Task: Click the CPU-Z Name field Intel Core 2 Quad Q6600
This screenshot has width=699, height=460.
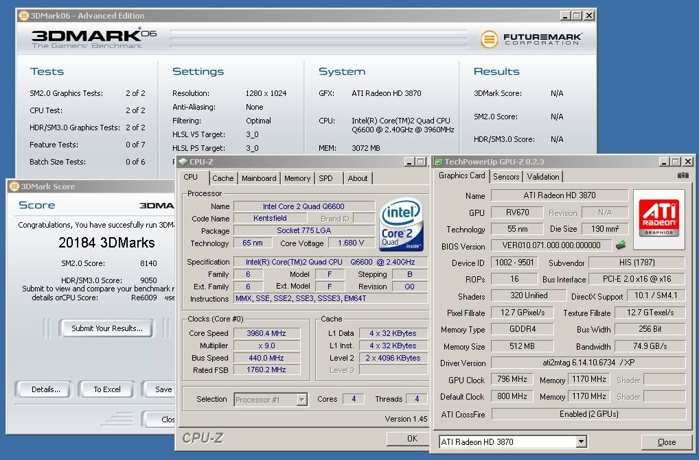Action: pos(303,206)
